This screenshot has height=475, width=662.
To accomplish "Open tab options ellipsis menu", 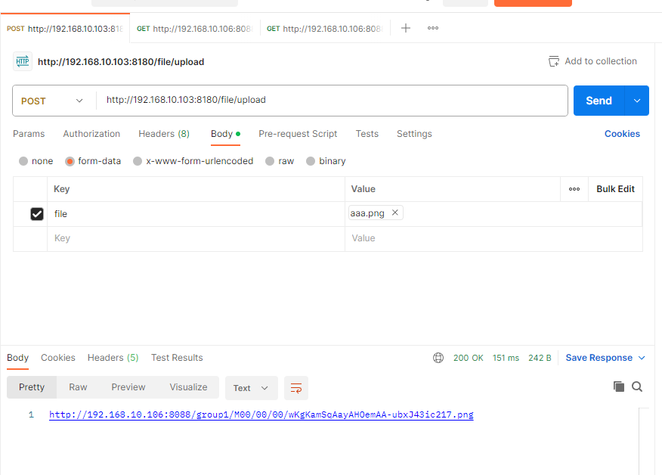I will pyautogui.click(x=433, y=28).
